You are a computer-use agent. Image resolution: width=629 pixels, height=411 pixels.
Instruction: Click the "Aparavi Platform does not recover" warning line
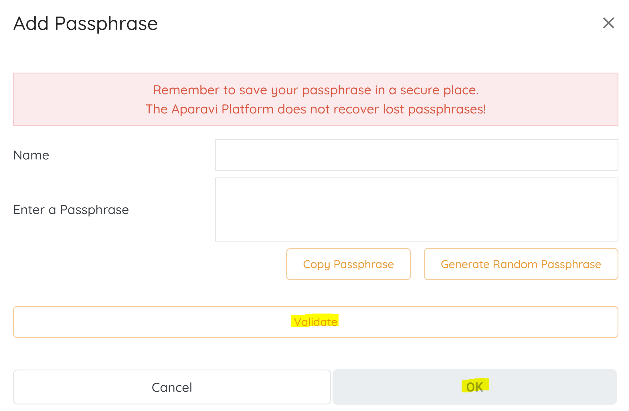pos(315,109)
